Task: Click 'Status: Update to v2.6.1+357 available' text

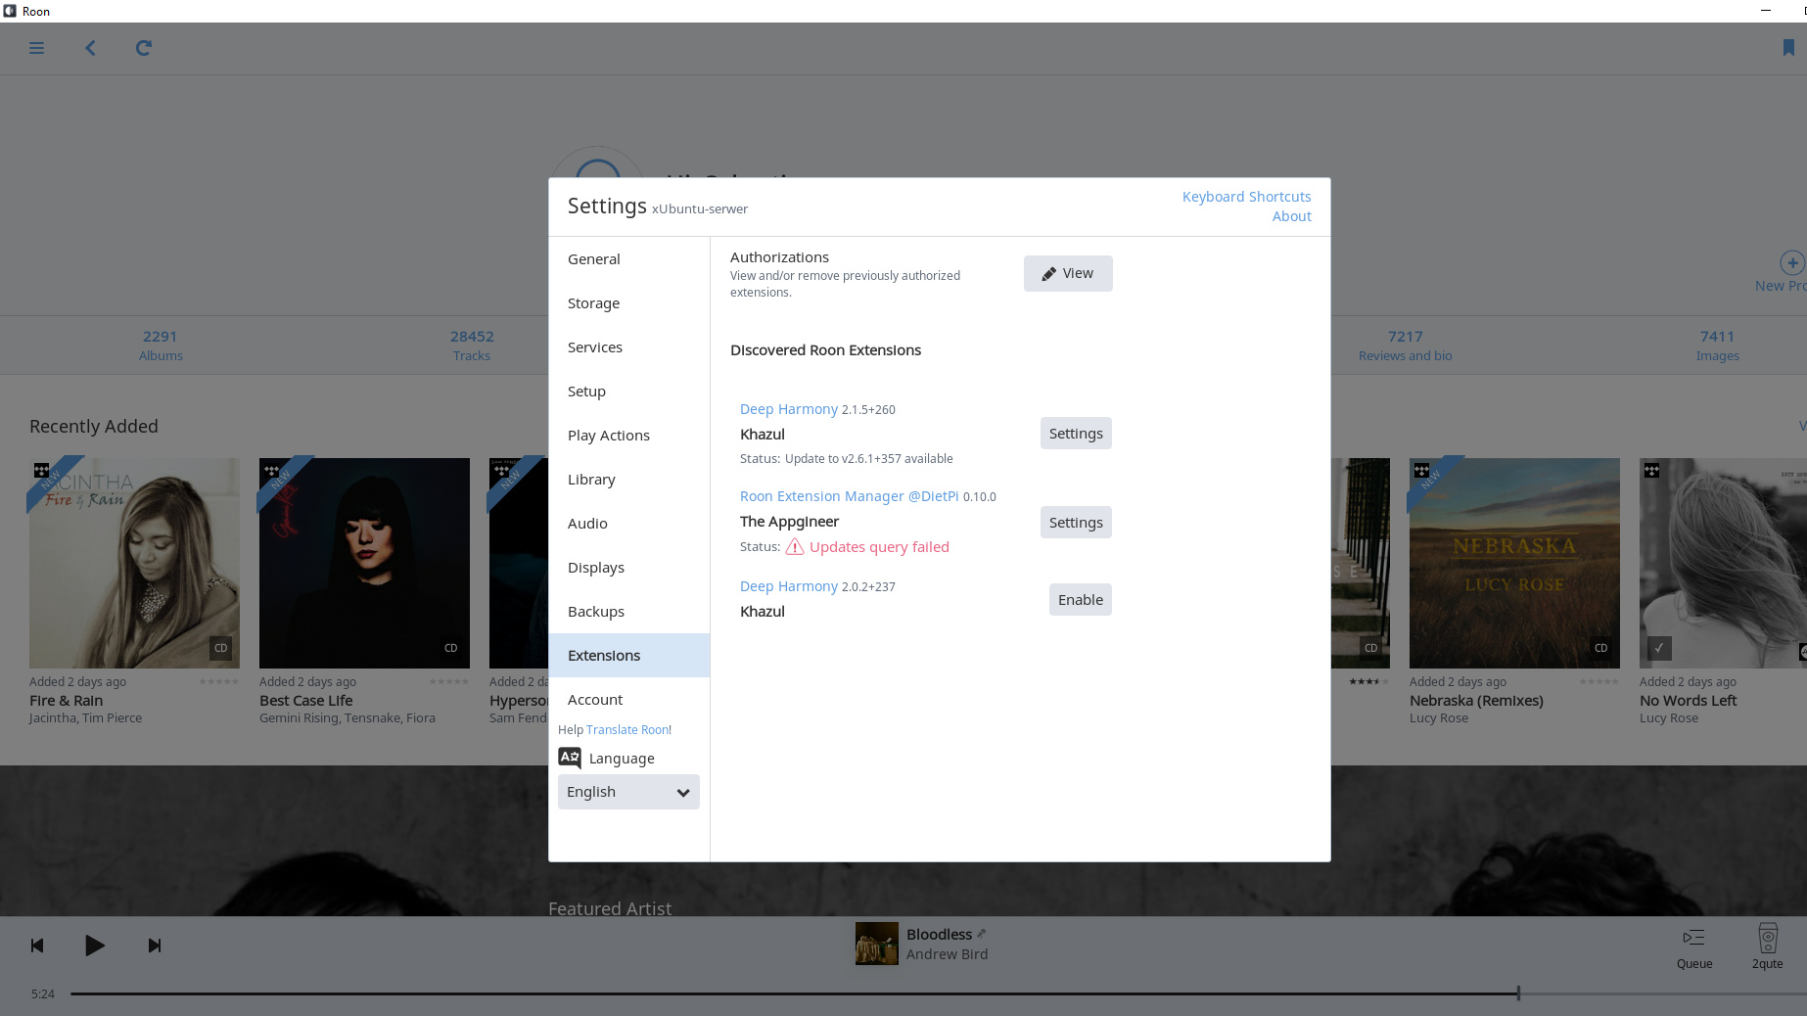Action: click(847, 459)
